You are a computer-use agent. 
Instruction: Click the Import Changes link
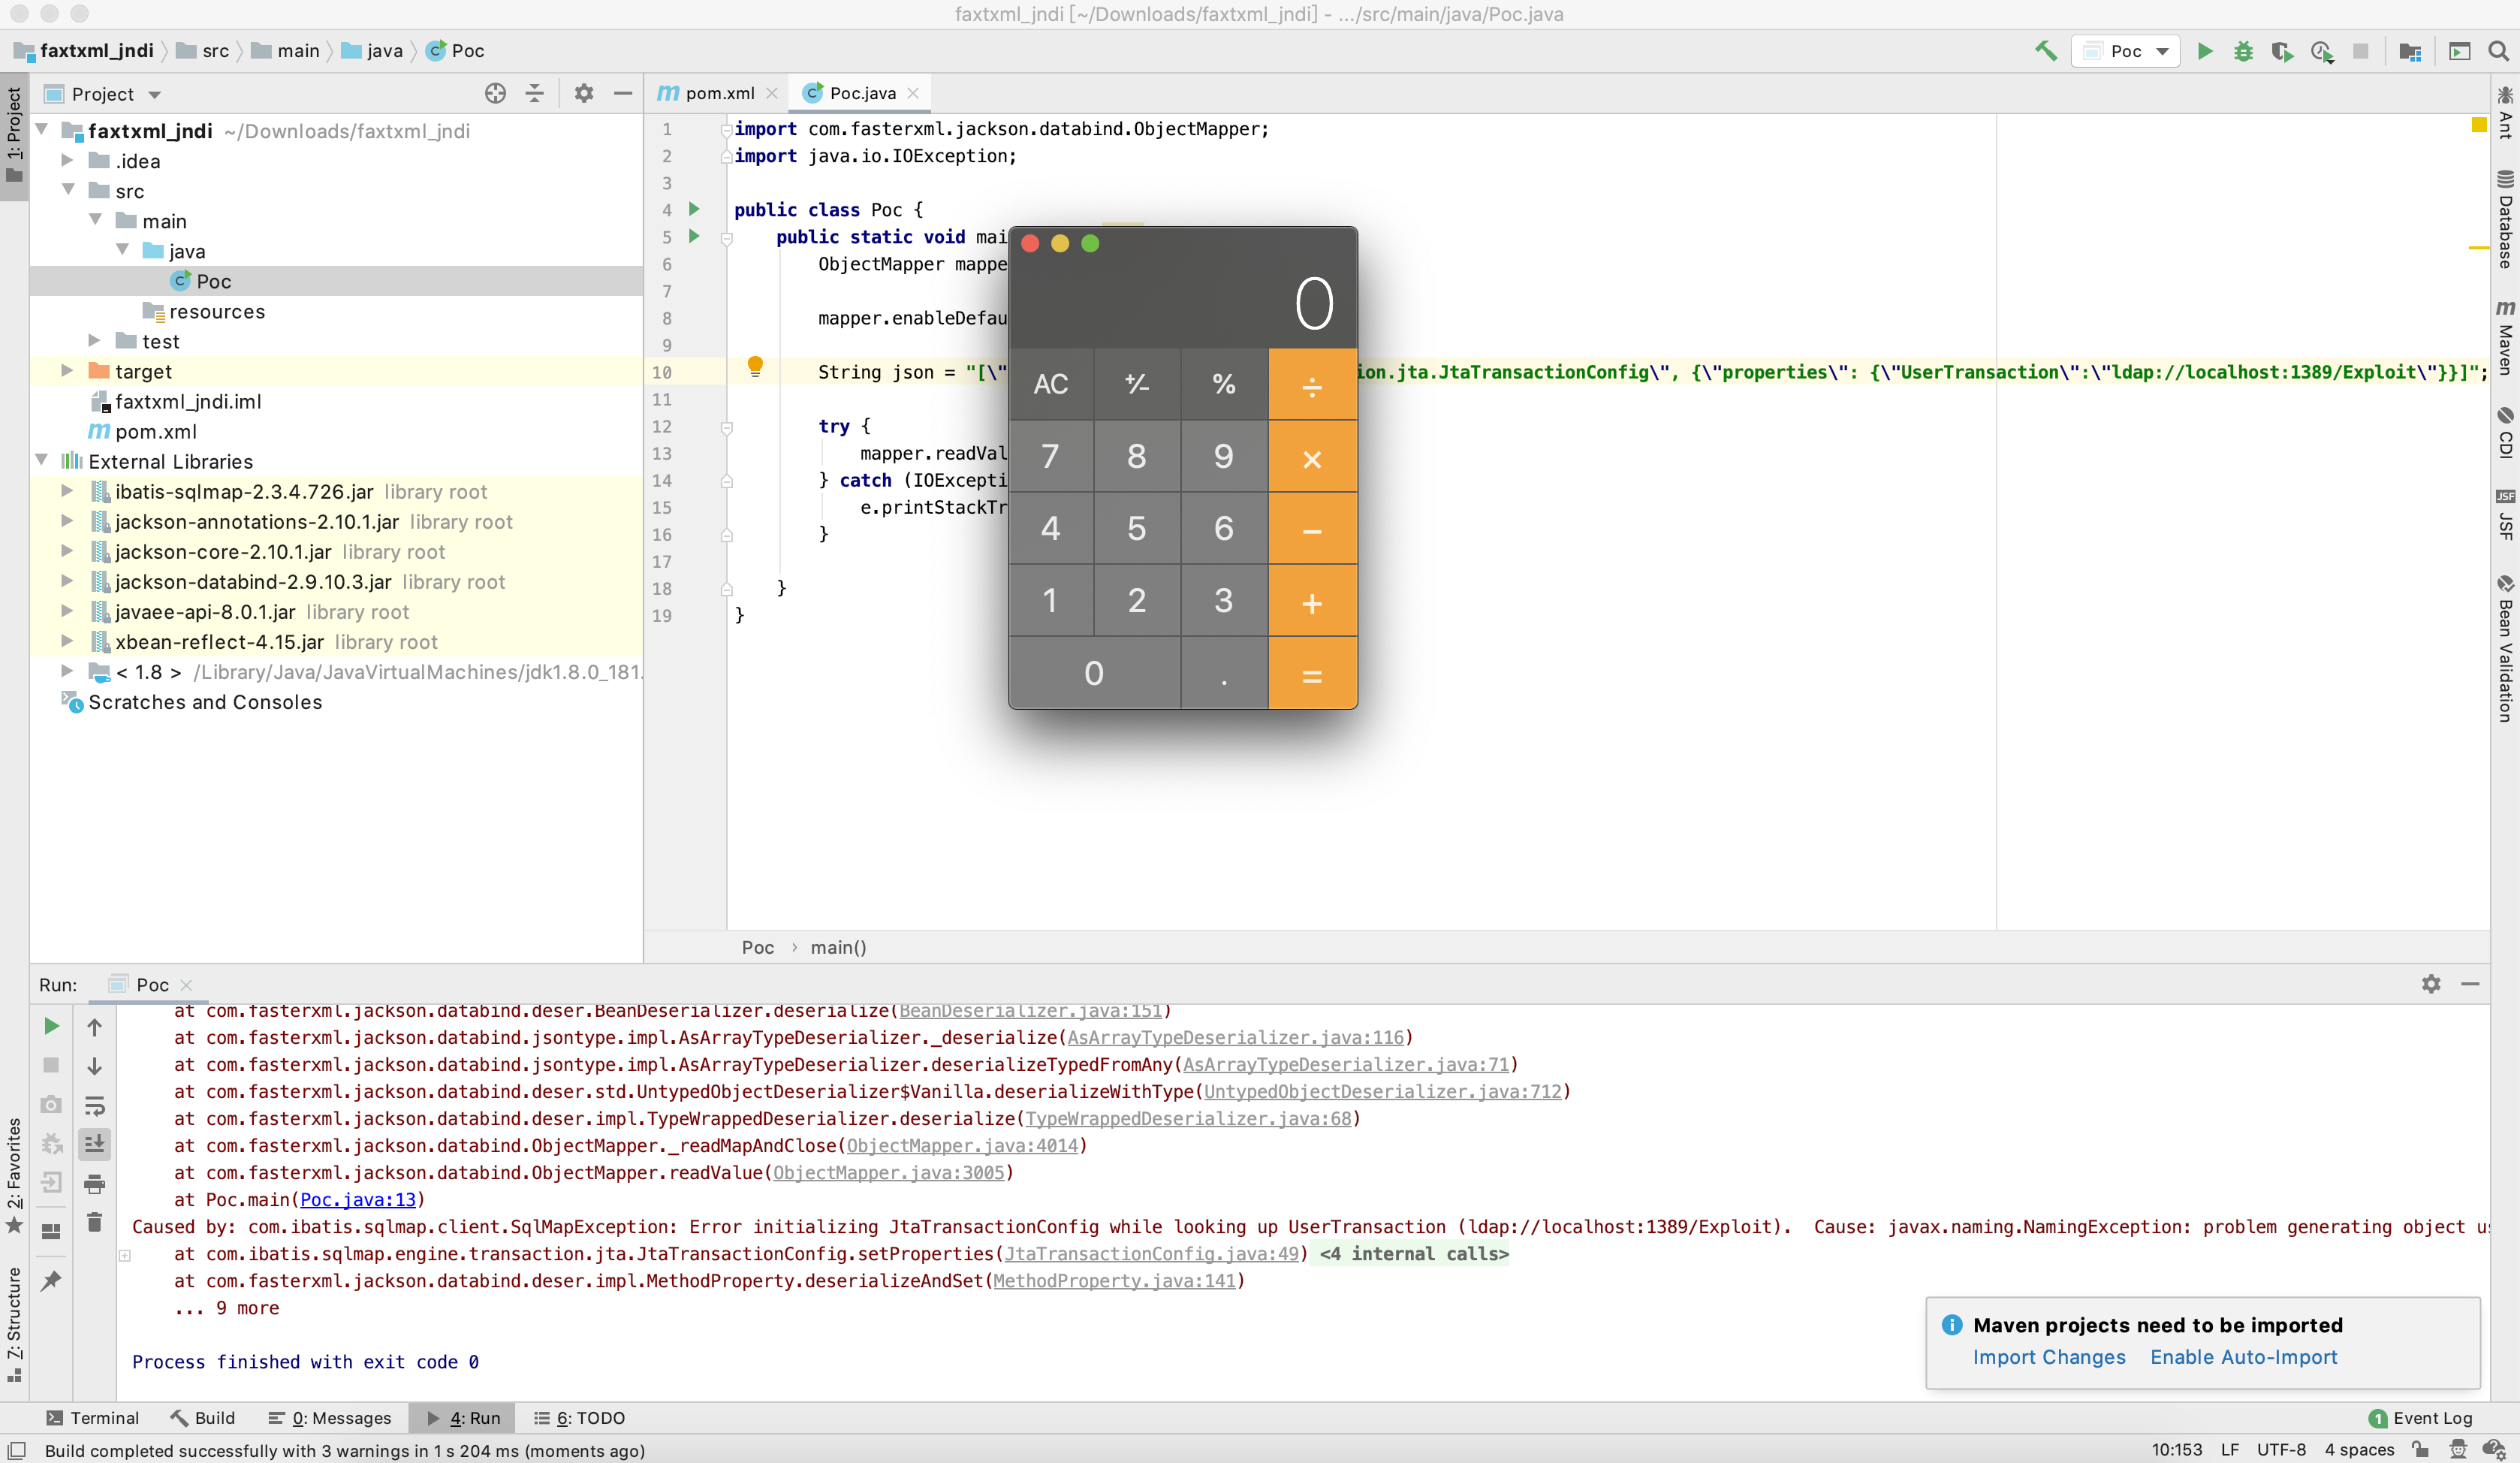click(x=2048, y=1357)
